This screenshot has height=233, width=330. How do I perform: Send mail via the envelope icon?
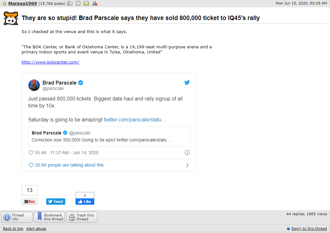click(x=86, y=3)
